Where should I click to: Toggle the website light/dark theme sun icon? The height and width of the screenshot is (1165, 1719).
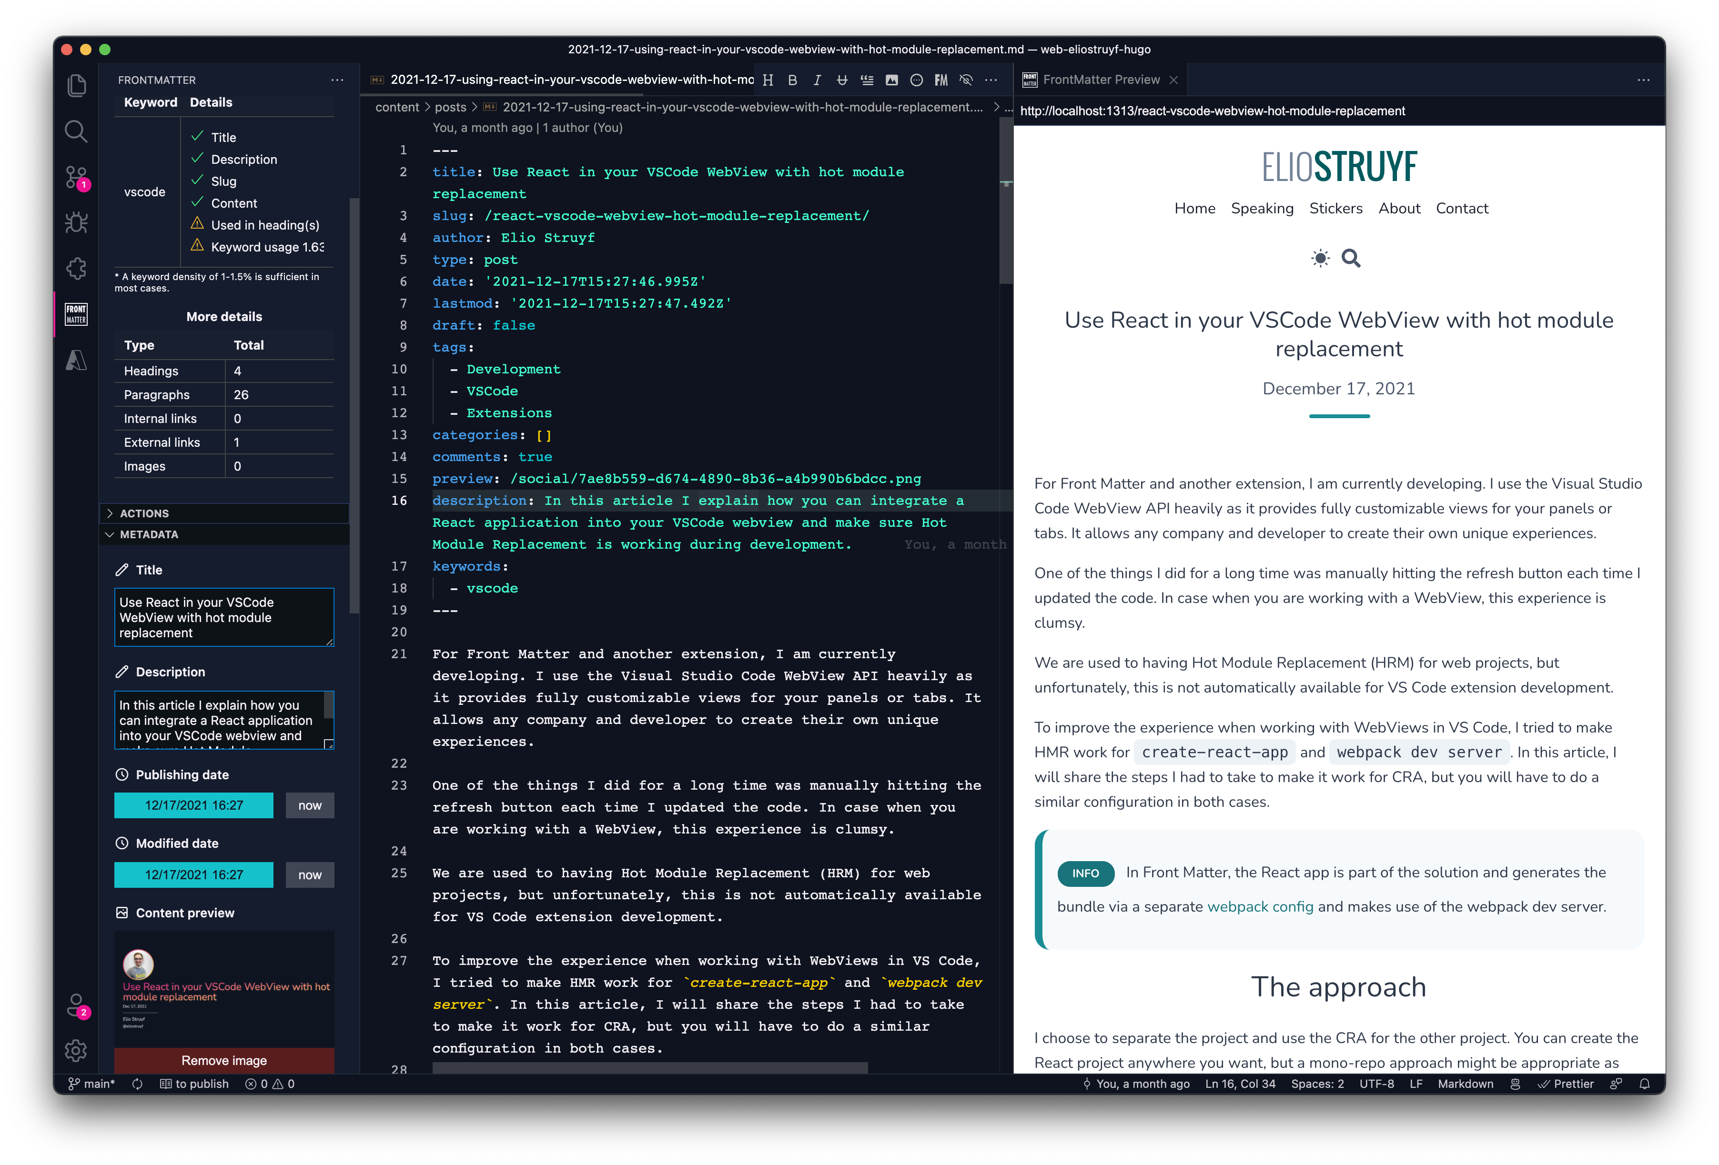[x=1320, y=258]
